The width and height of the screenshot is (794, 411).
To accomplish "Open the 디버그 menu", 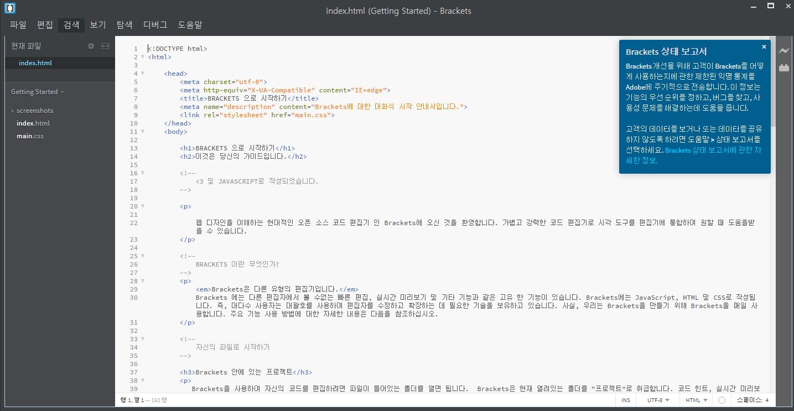I will 155,25.
